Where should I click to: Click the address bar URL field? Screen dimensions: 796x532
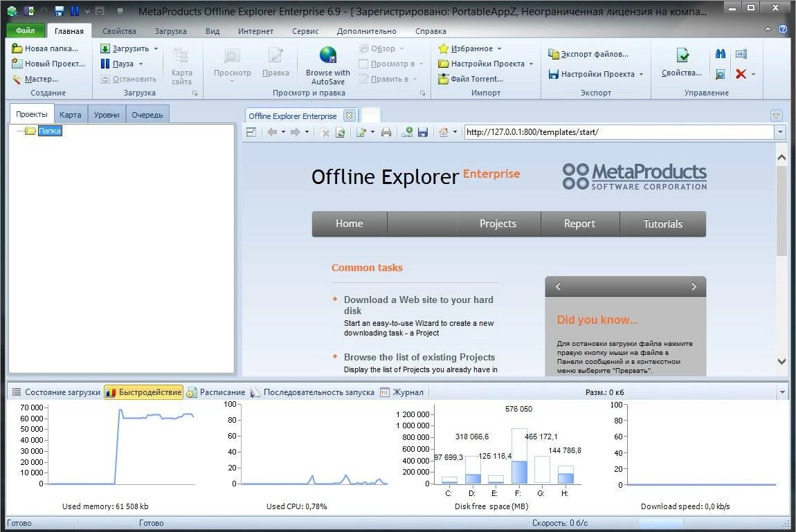point(619,132)
